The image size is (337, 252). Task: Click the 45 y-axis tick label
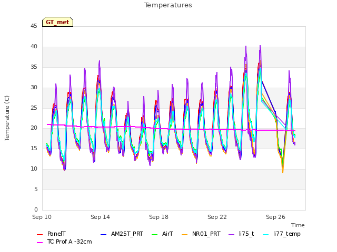[34, 26]
